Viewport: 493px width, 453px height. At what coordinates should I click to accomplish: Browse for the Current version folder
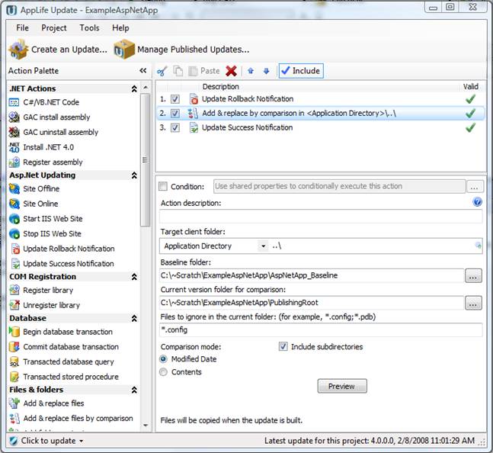click(x=473, y=303)
